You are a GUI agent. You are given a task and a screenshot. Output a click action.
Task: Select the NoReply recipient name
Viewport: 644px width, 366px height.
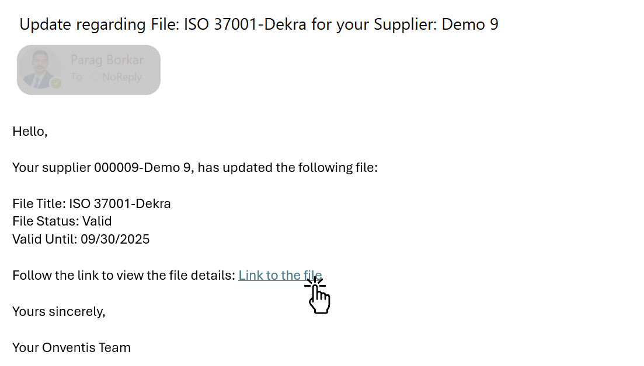[122, 77]
